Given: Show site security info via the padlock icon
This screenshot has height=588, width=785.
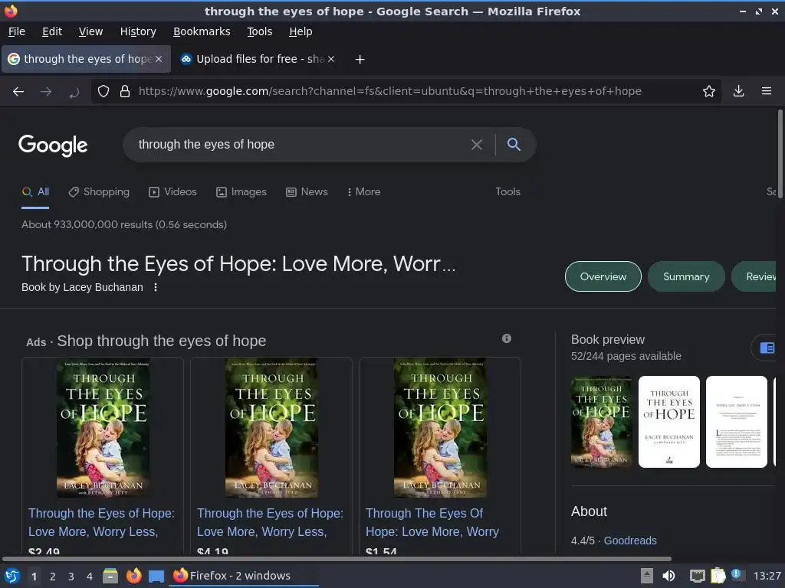Looking at the screenshot, I should click(125, 91).
